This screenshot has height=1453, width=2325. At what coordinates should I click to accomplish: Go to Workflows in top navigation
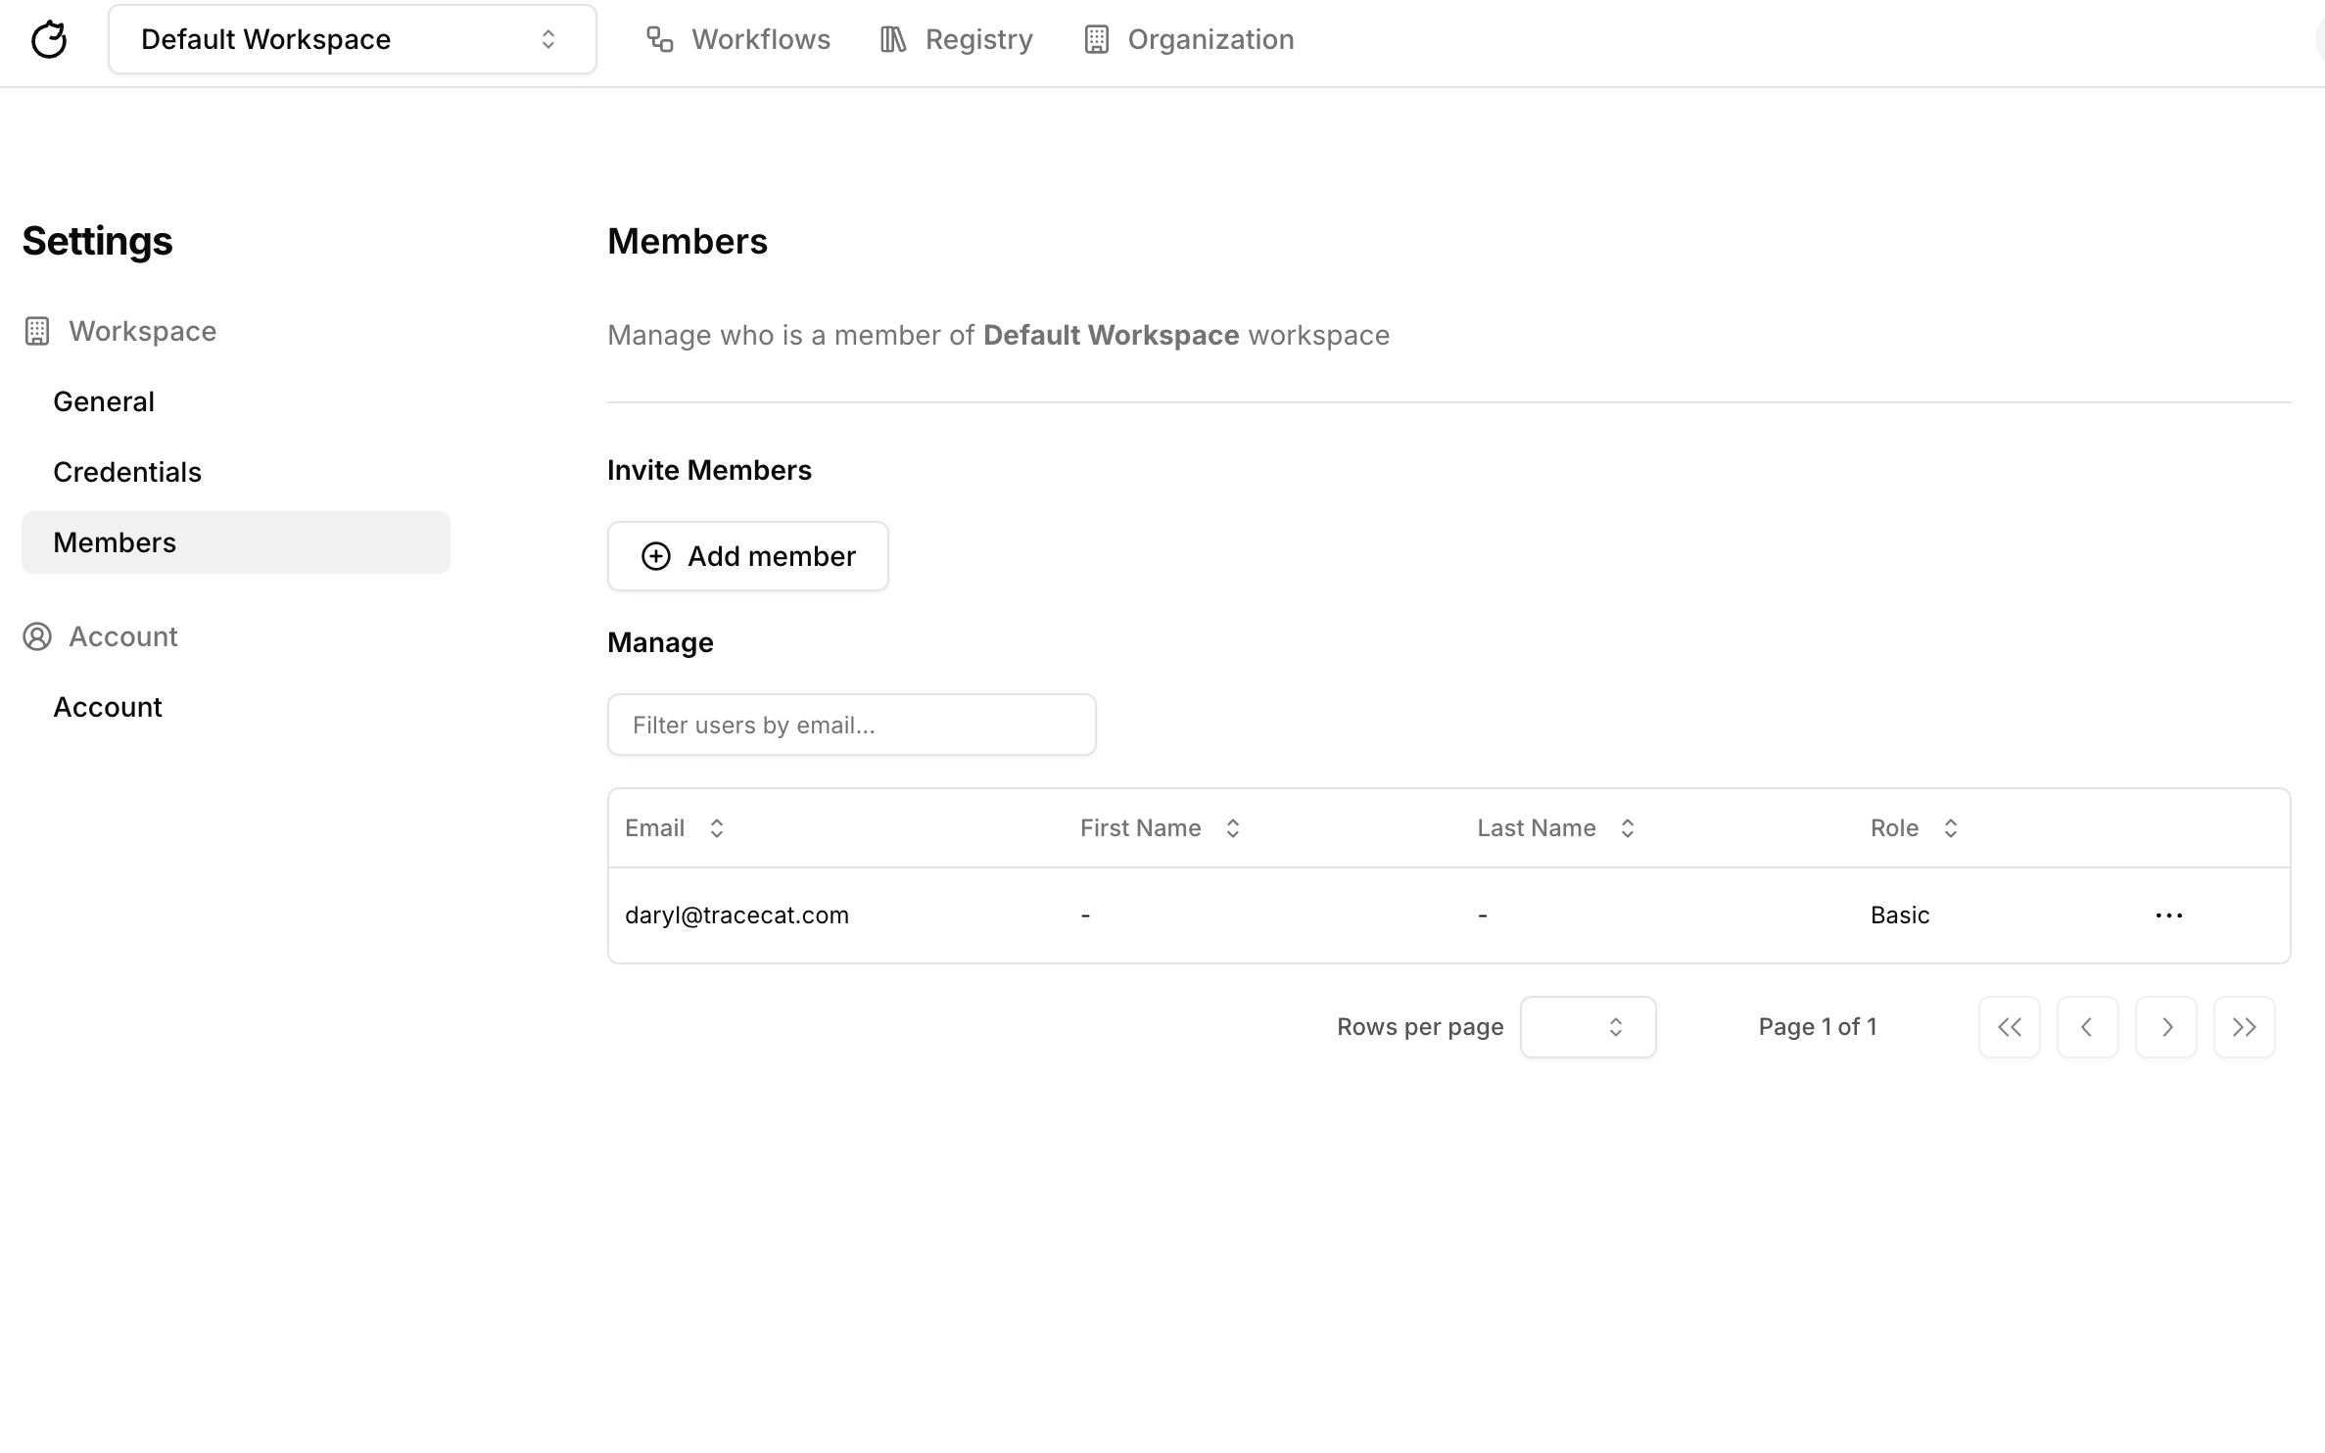click(x=738, y=39)
